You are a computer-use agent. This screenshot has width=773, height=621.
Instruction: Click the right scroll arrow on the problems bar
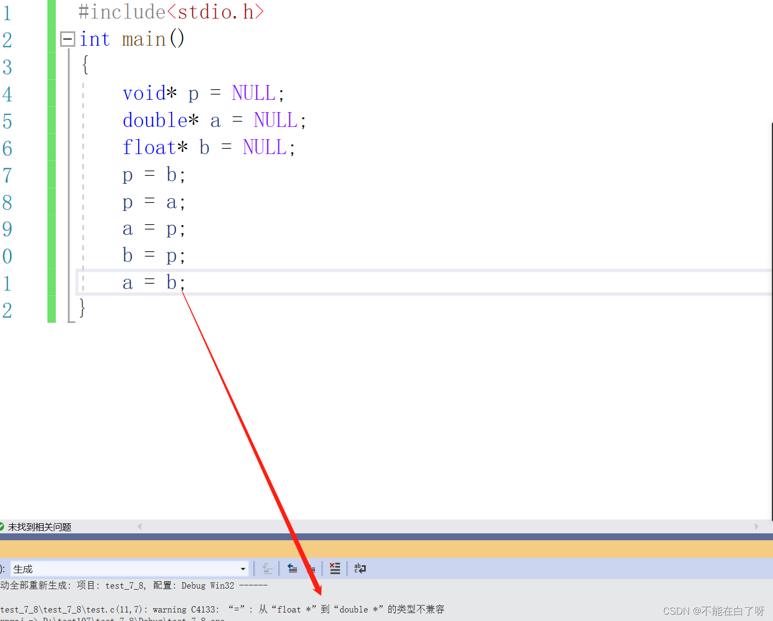(x=757, y=526)
